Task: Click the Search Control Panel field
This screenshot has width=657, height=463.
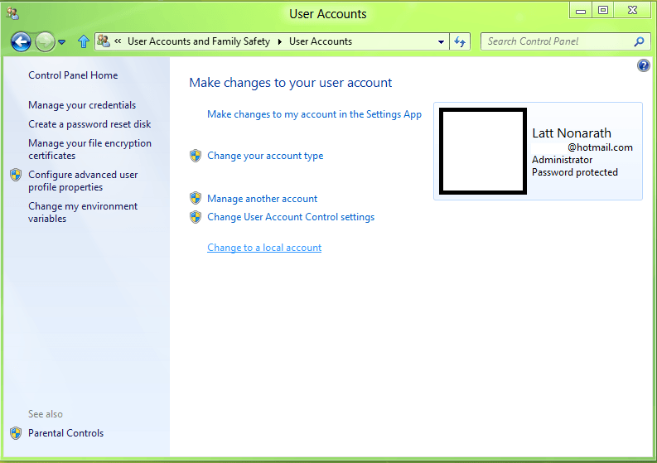Action: [x=555, y=41]
